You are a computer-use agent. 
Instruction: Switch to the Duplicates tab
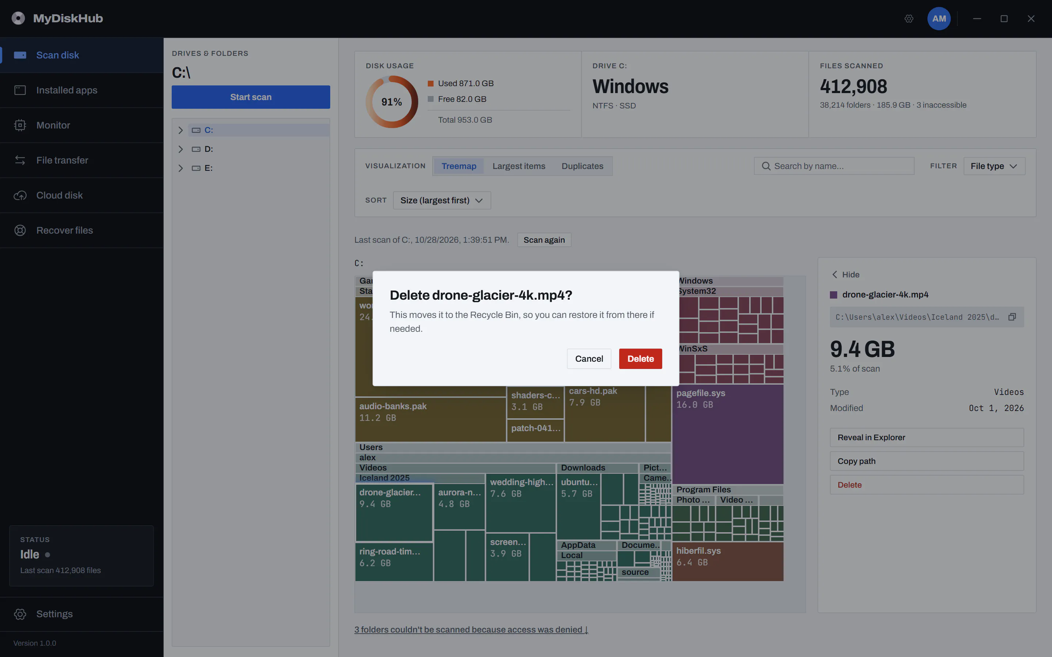coord(582,166)
